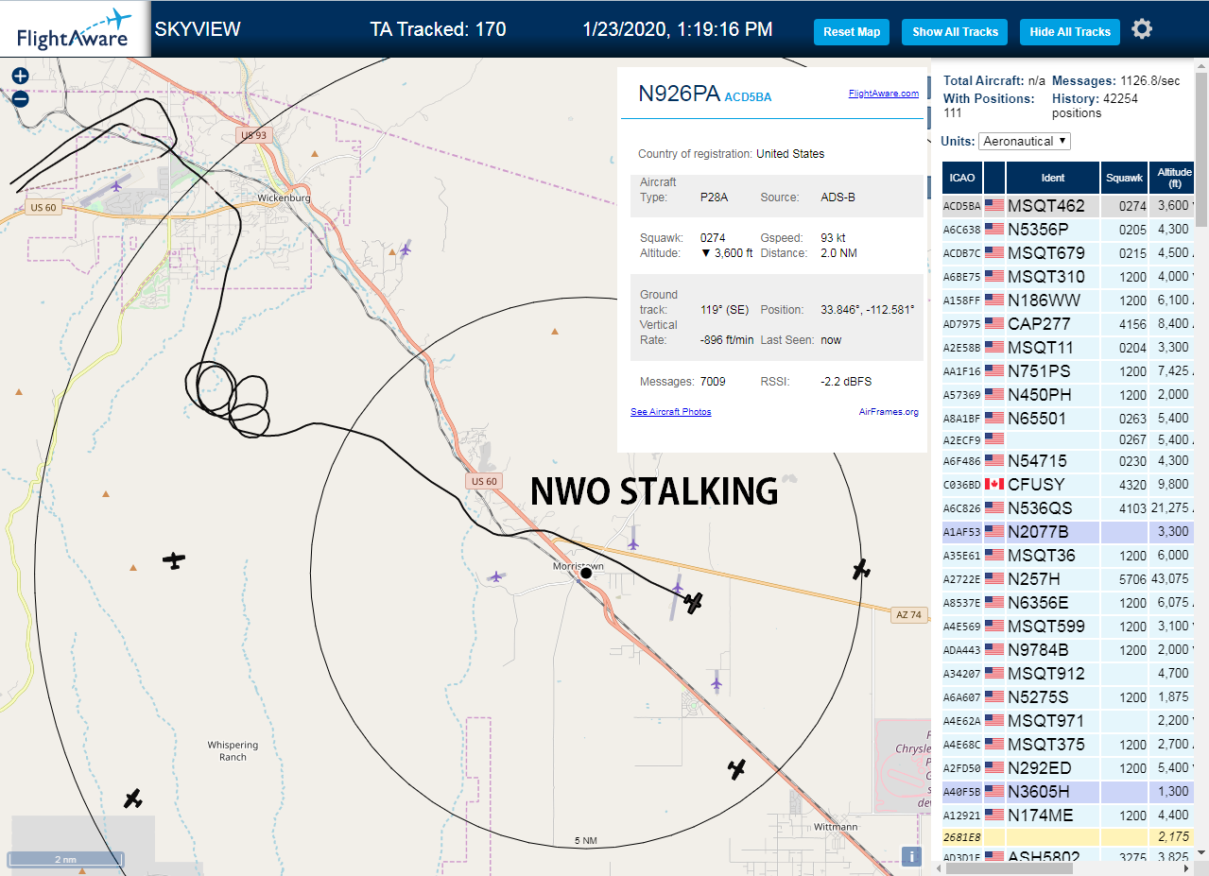Open the FlightAware.com link in info panel

click(x=883, y=93)
